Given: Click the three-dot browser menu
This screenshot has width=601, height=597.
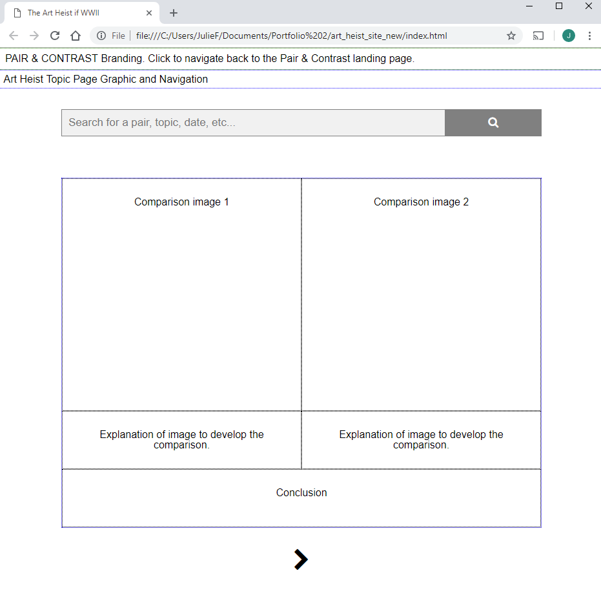Looking at the screenshot, I should click(589, 36).
